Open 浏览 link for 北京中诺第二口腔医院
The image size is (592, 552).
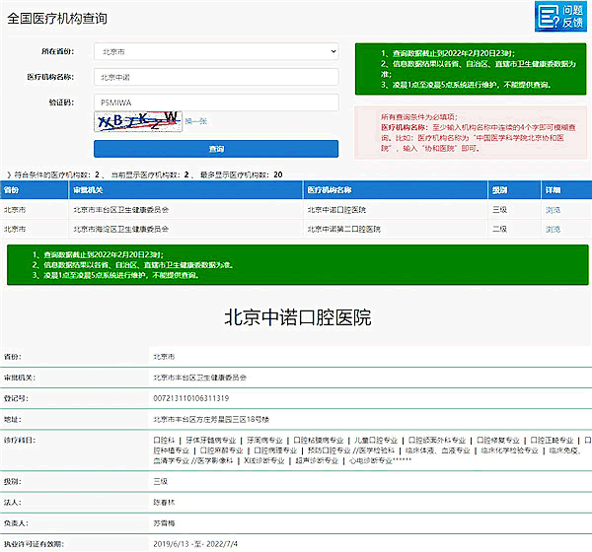click(553, 229)
